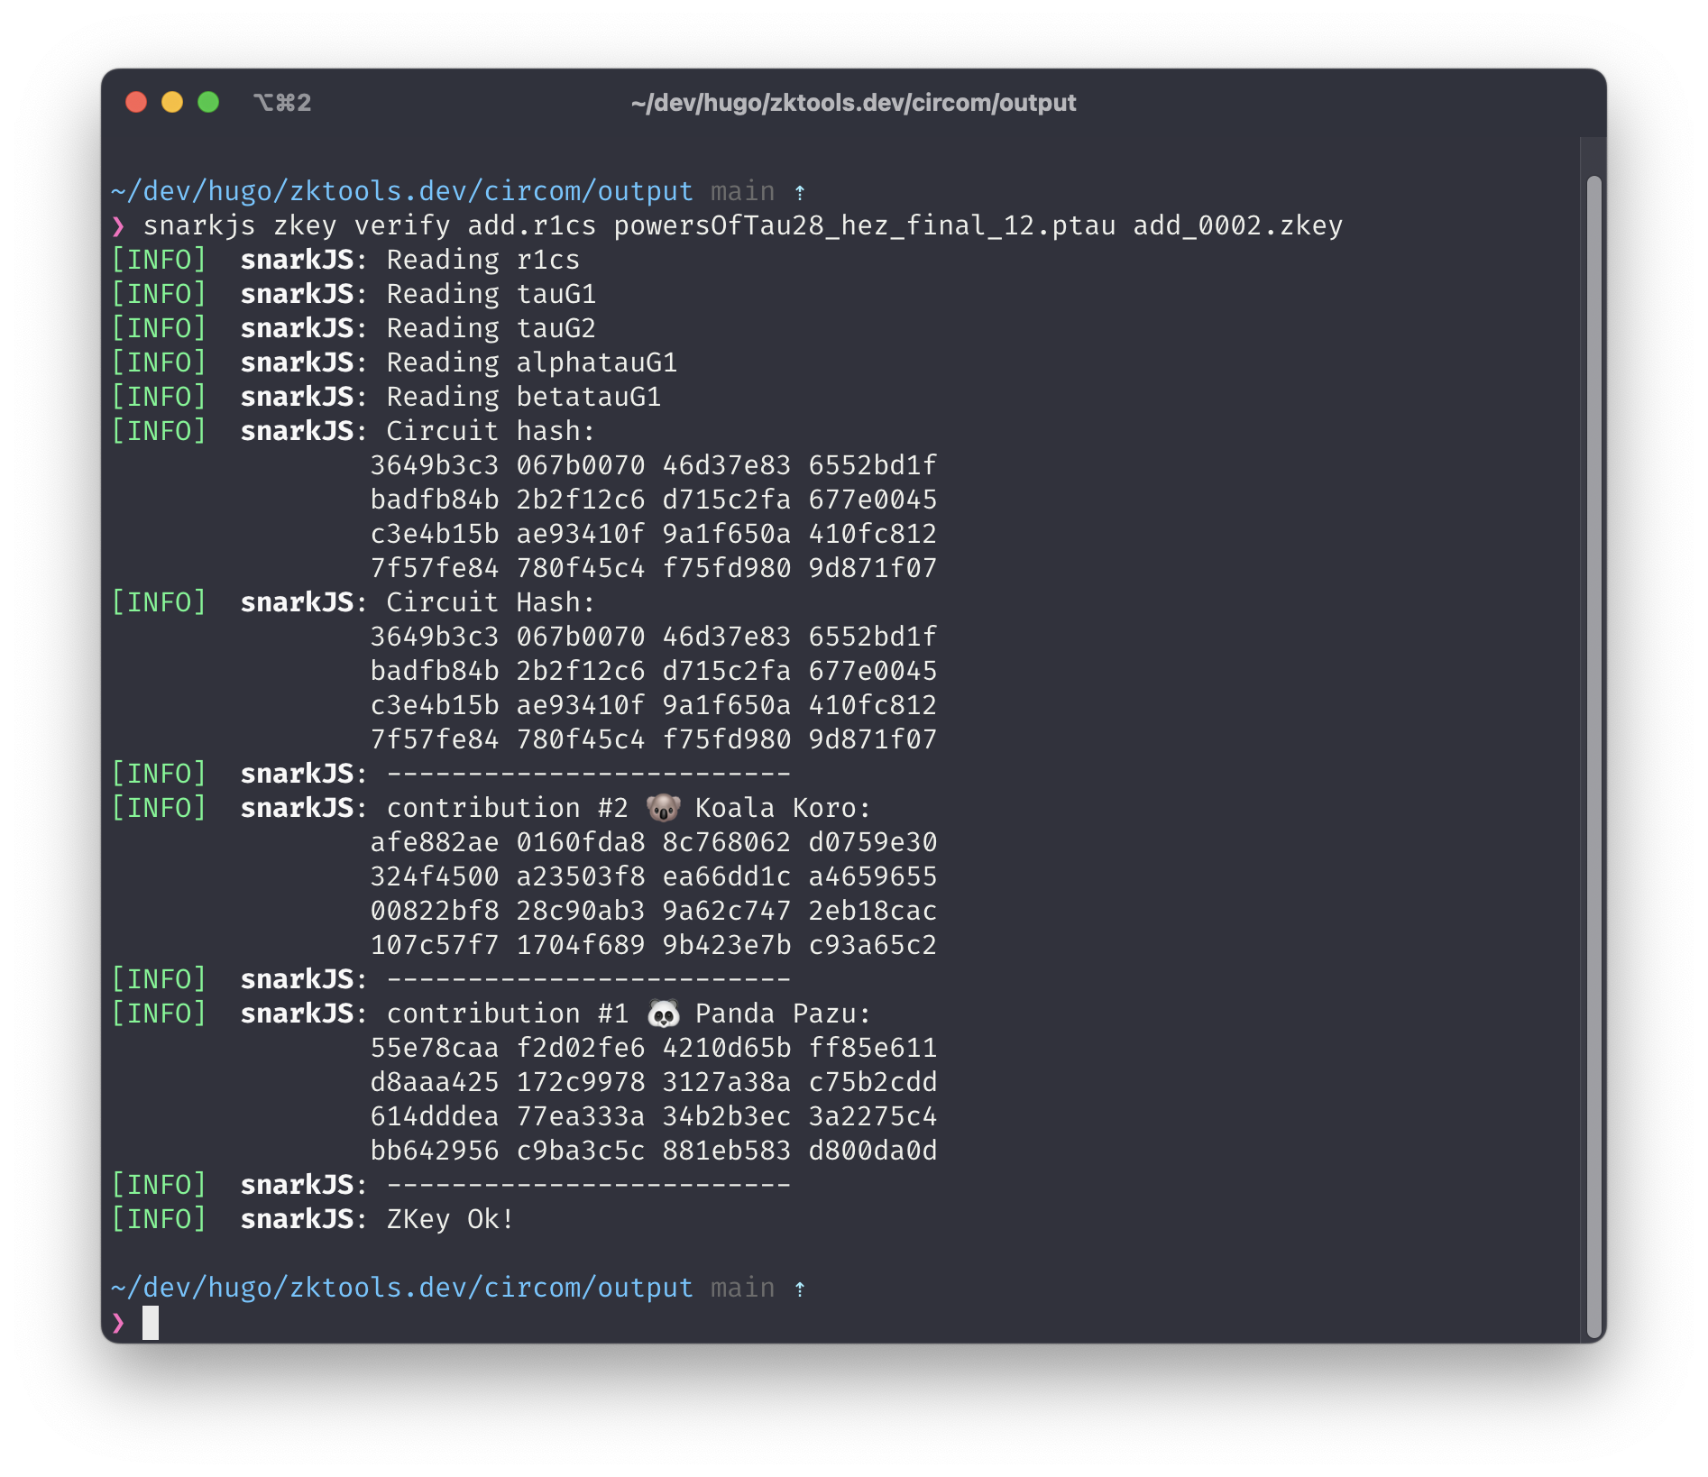Screen dimensions: 1708x1477
Task: Click hash value '324f4500' in Koala Koro block
Action: tap(435, 876)
